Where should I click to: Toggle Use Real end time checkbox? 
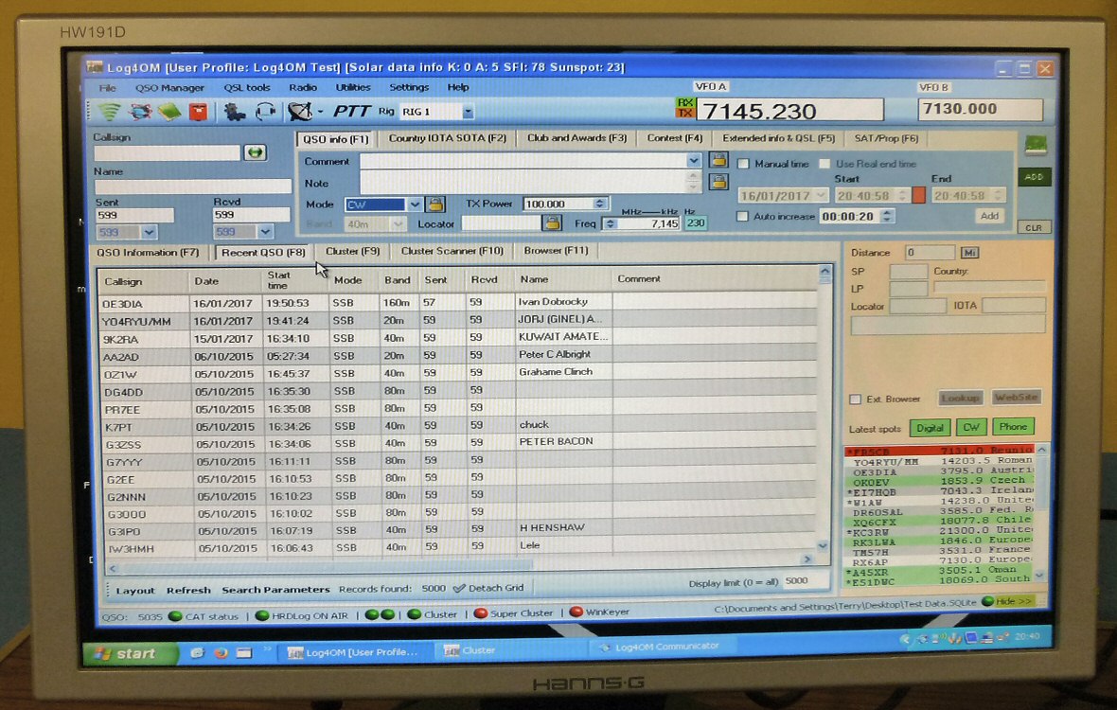click(824, 164)
